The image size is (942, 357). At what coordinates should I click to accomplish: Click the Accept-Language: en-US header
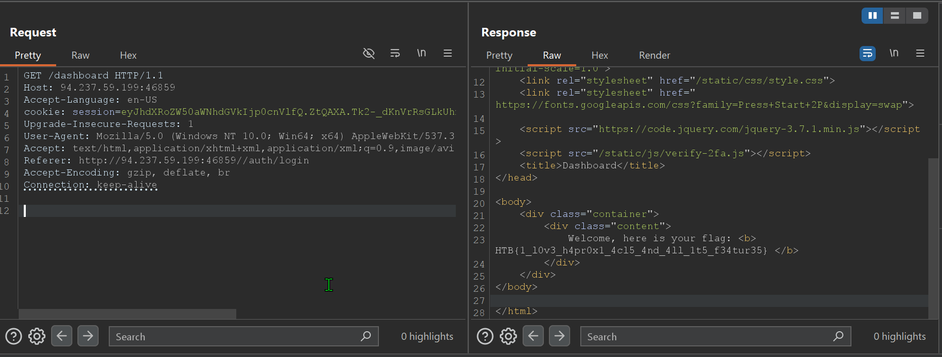pyautogui.click(x=91, y=100)
